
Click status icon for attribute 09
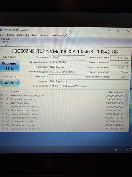pyautogui.click(x=3, y=125)
